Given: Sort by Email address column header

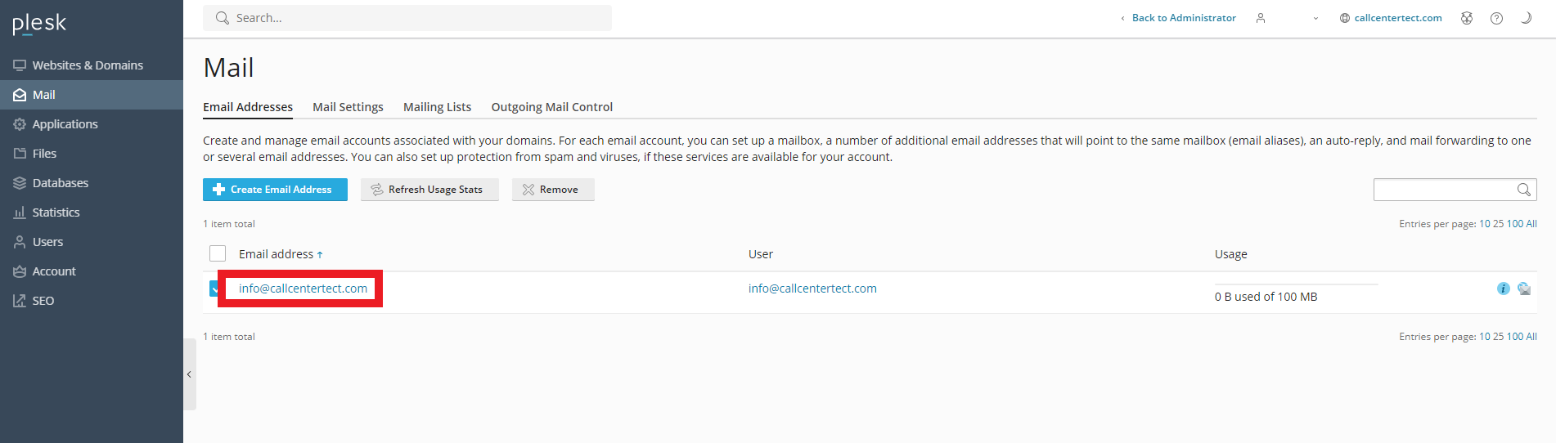Looking at the screenshot, I should pyautogui.click(x=277, y=254).
